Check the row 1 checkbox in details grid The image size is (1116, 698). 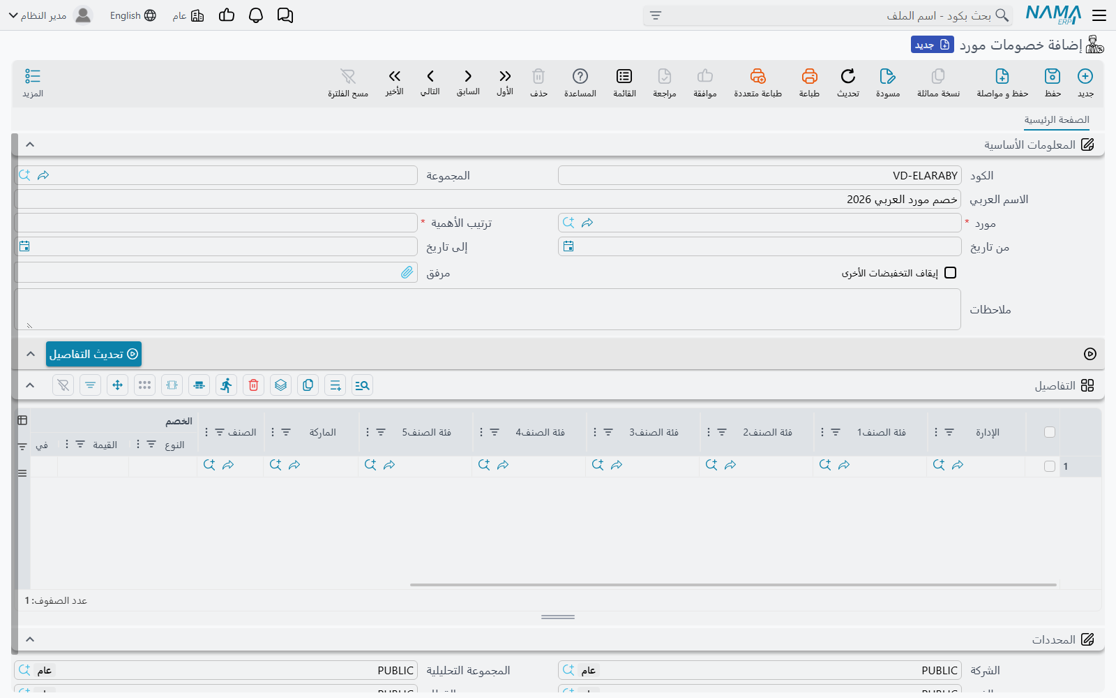tap(1050, 466)
